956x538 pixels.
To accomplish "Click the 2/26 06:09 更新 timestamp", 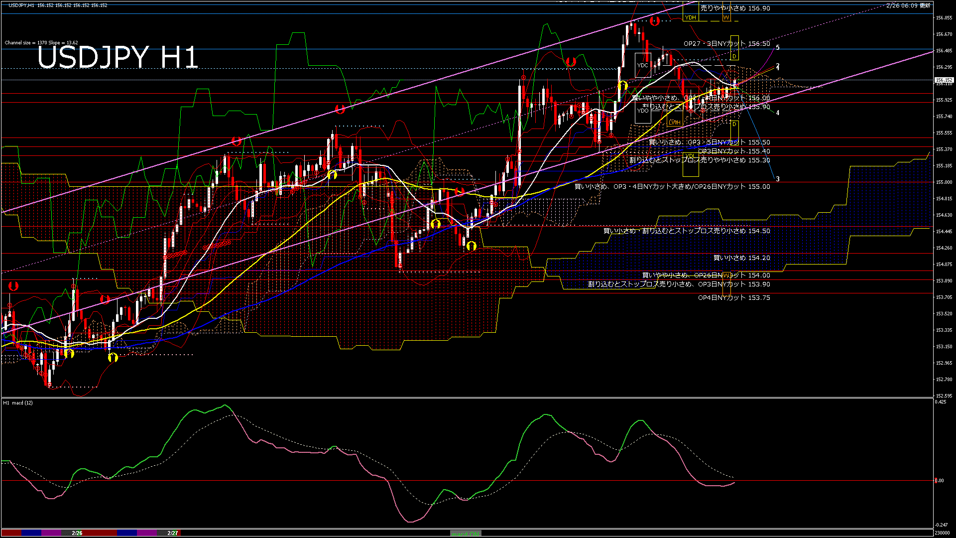I will 908,5.
